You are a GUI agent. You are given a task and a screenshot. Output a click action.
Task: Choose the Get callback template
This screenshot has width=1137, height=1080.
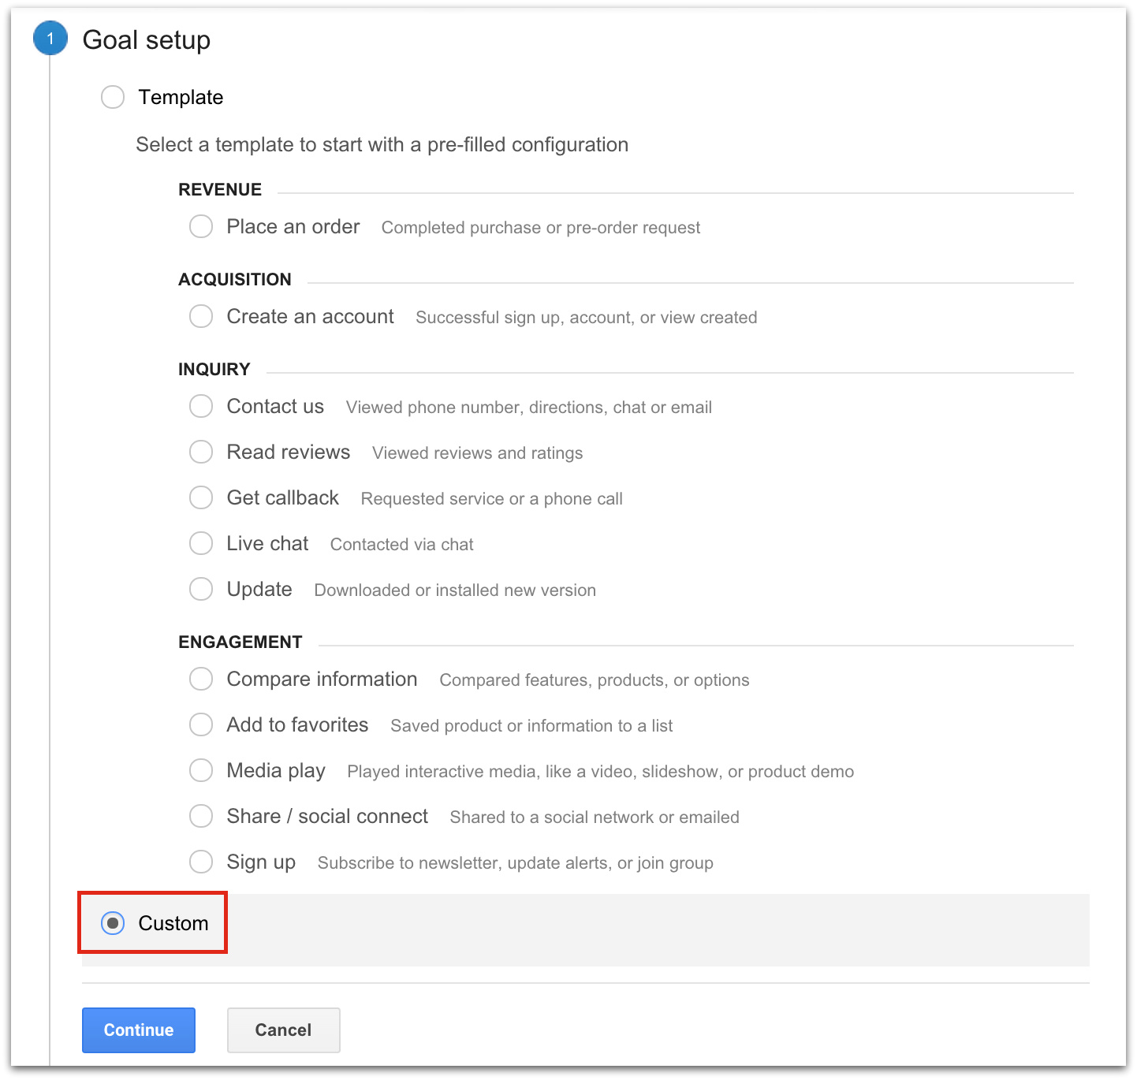(x=201, y=498)
